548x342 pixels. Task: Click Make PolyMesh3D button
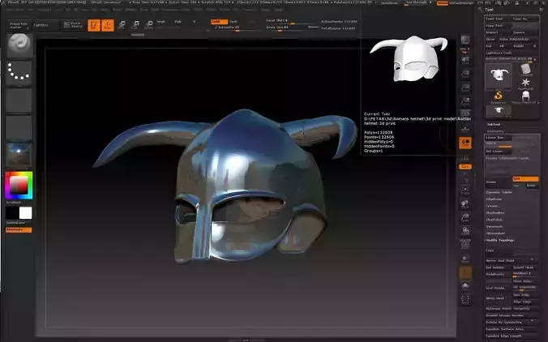[517, 39]
